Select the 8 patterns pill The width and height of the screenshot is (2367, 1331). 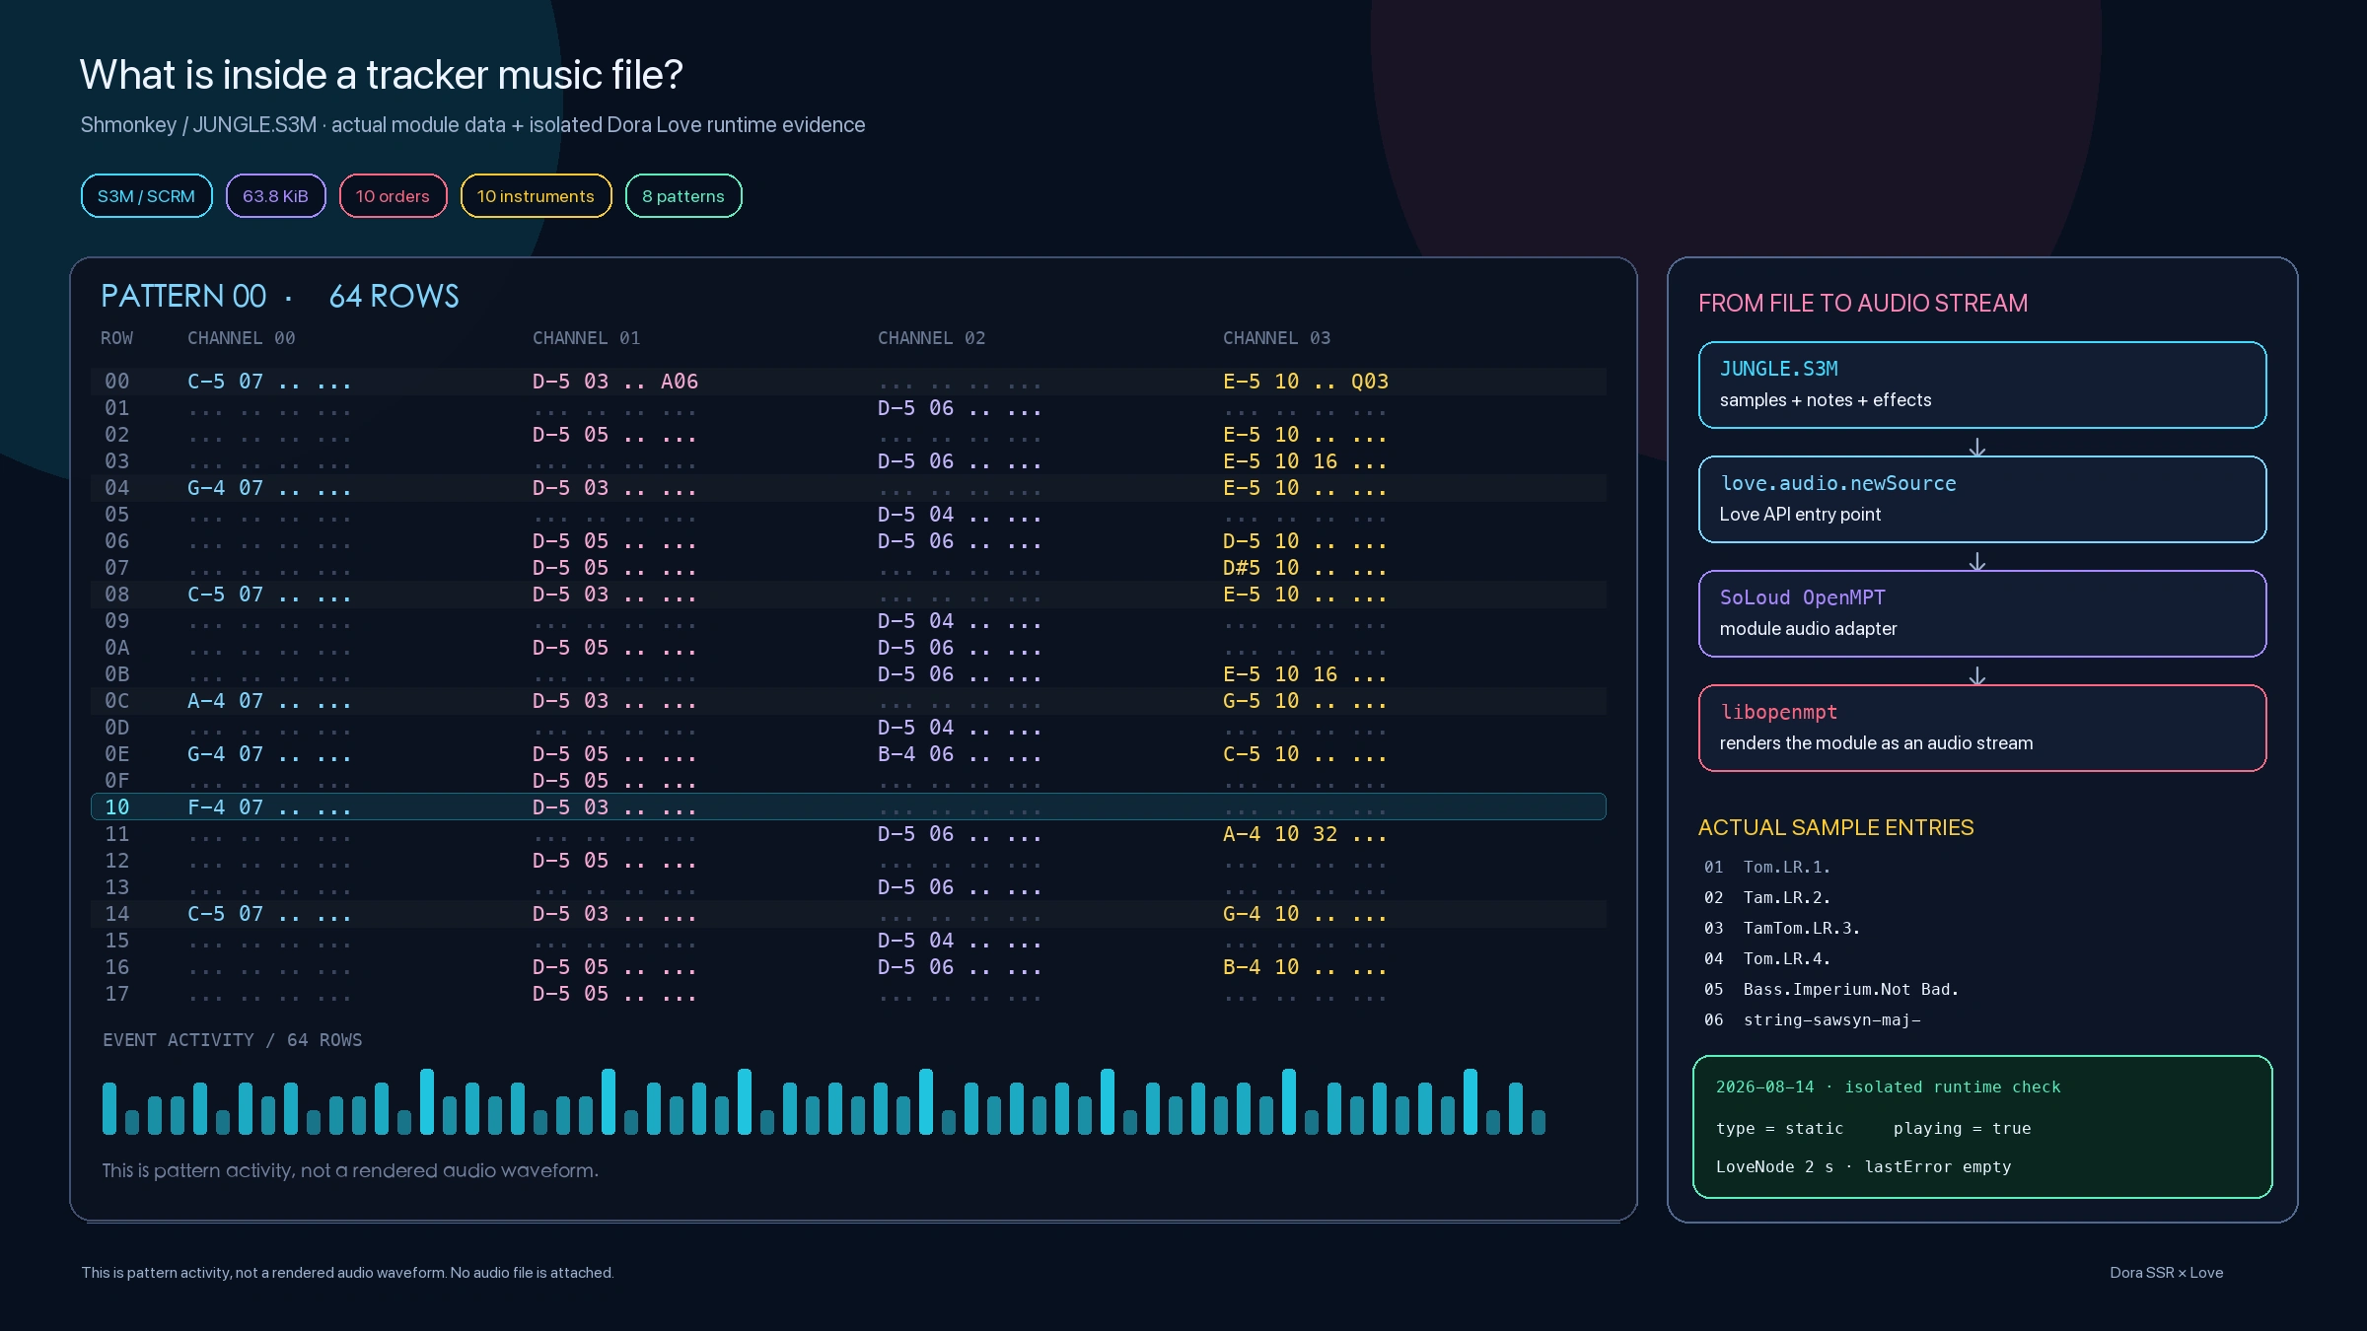[683, 196]
